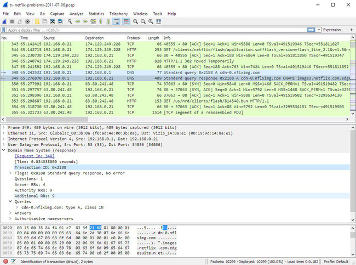Jump to last packet icon
This screenshot has width=356, height=265.
click(108, 21)
